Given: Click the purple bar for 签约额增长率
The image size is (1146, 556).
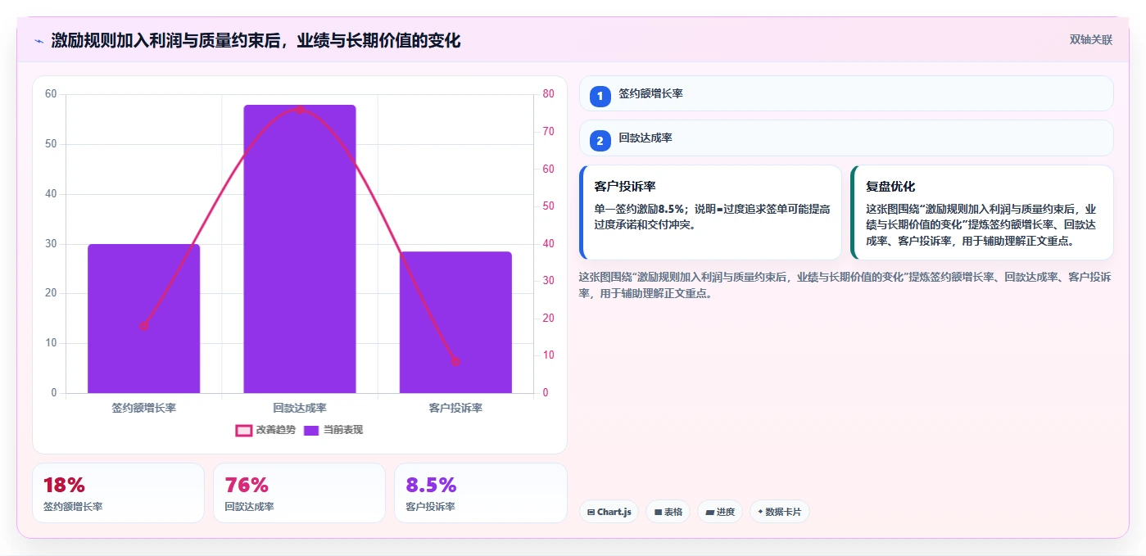Looking at the screenshot, I should pyautogui.click(x=144, y=319).
